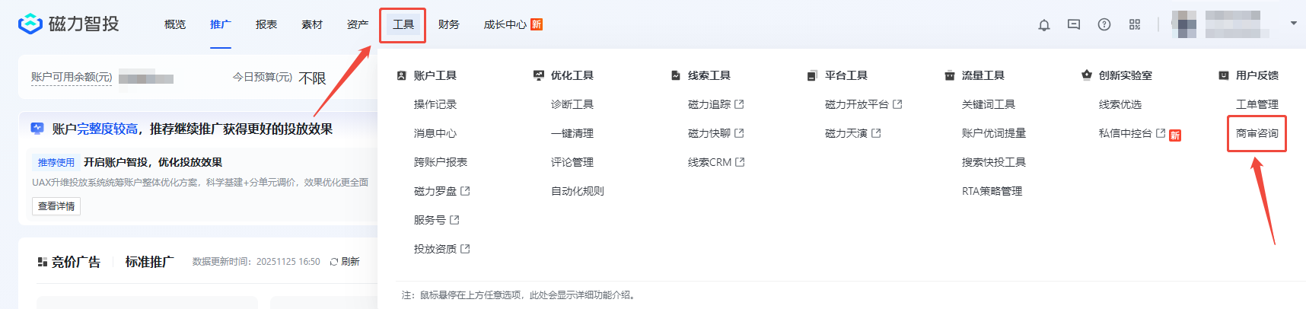
Task: Open the 工具 menu
Action: pos(403,24)
